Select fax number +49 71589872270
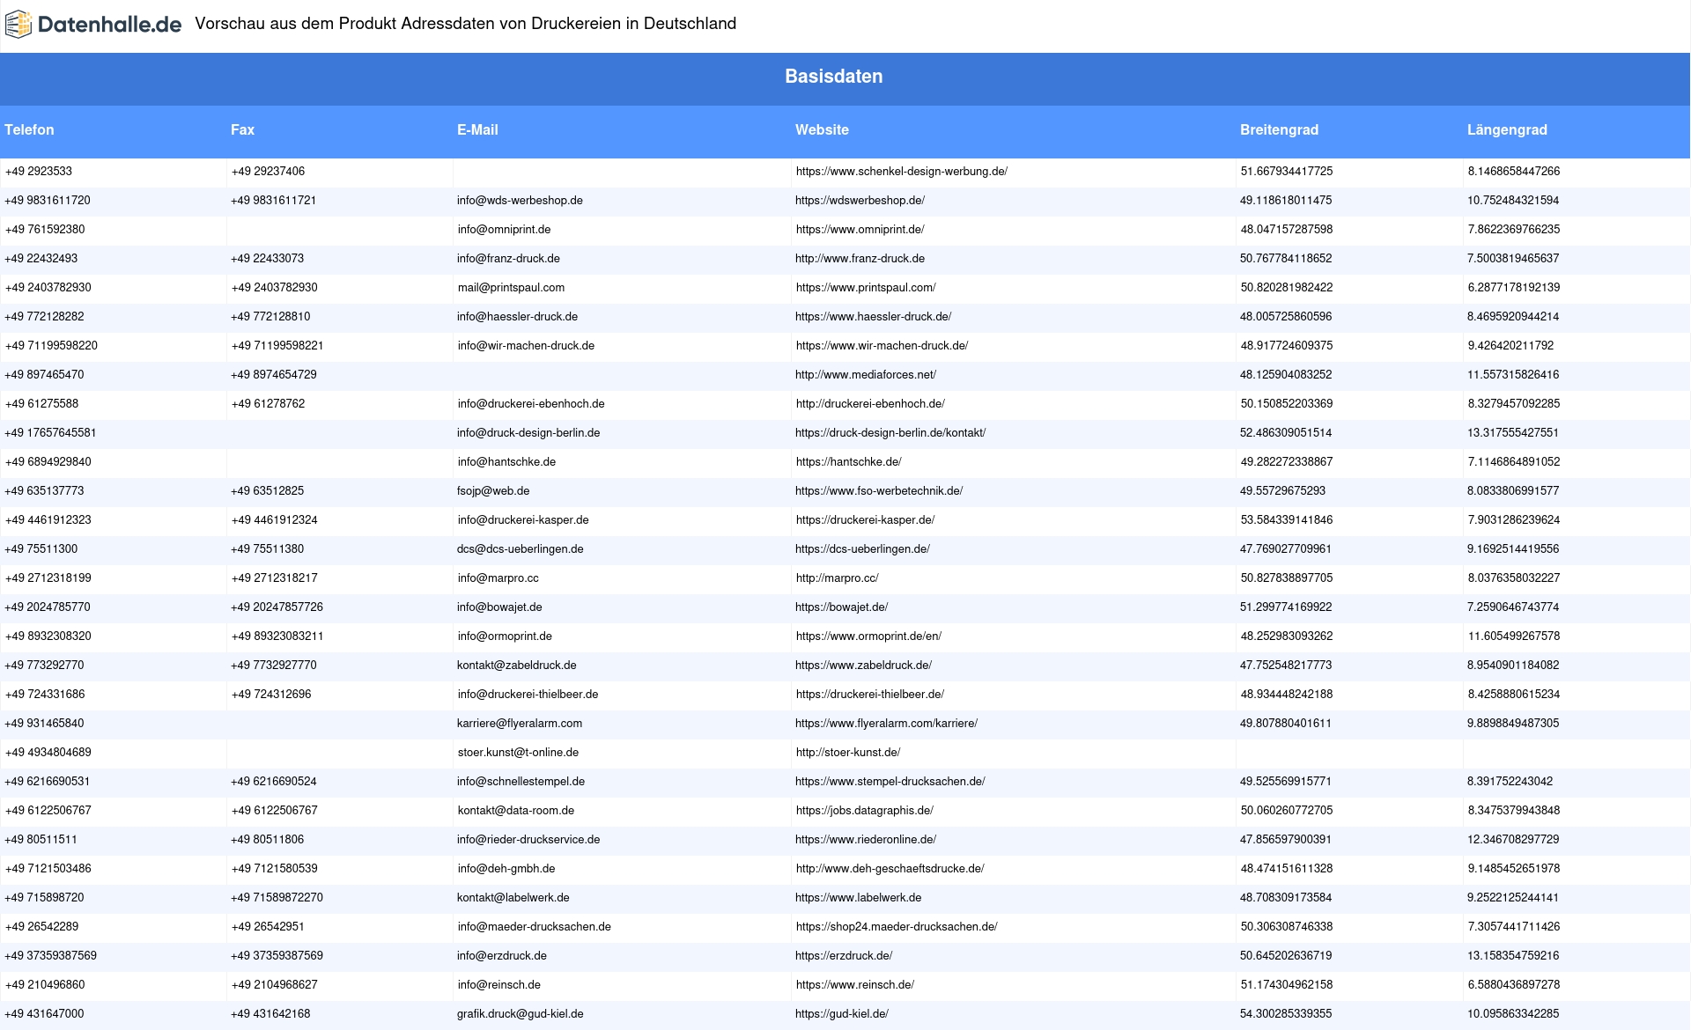 point(277,898)
